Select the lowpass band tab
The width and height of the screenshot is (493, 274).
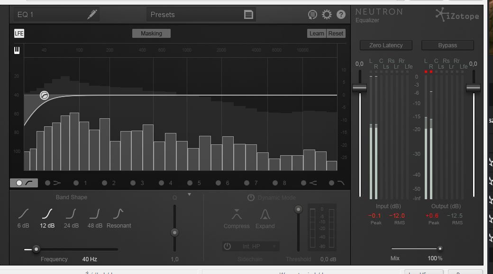pos(337,183)
